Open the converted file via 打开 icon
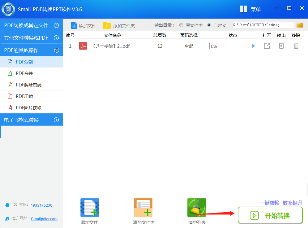The width and height of the screenshot is (308, 228). pos(267,46)
